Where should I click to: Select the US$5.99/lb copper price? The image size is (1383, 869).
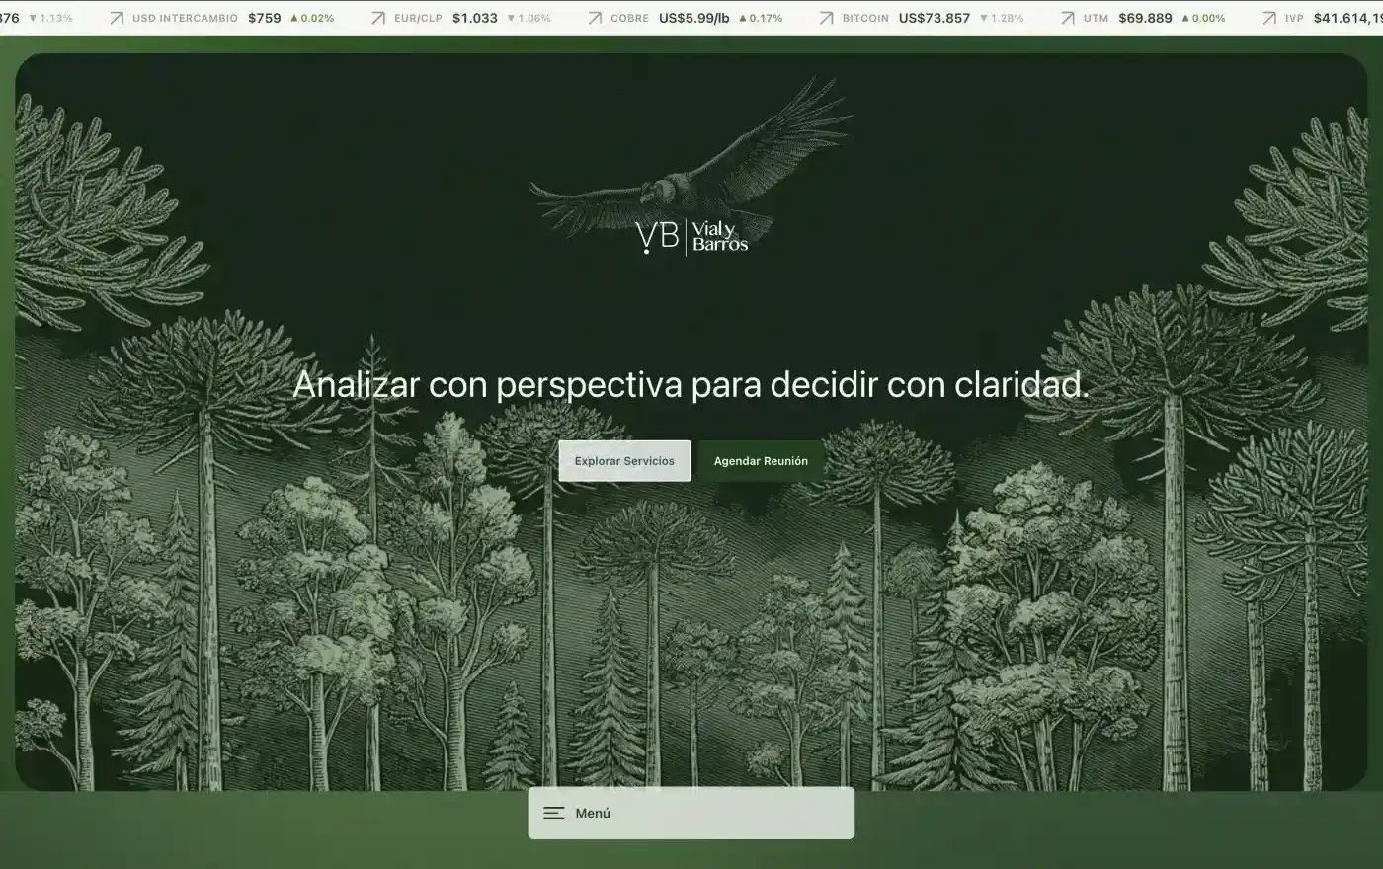pyautogui.click(x=693, y=18)
